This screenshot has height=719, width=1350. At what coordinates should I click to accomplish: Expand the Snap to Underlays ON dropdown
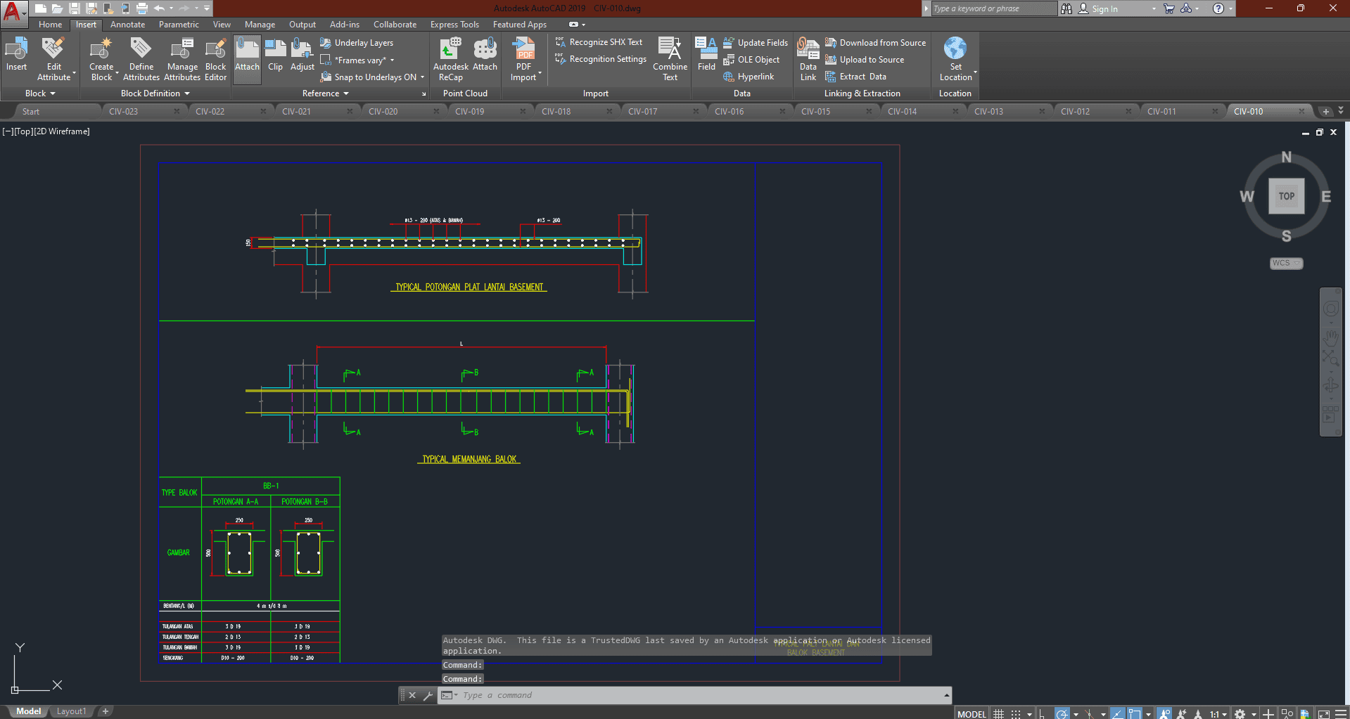coord(422,77)
